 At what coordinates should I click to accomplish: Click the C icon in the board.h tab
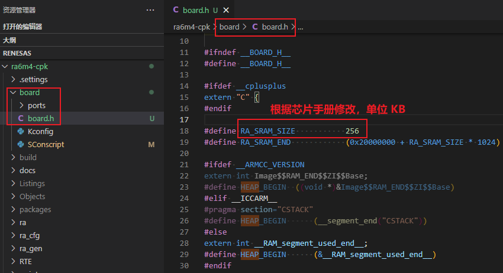[x=176, y=10]
